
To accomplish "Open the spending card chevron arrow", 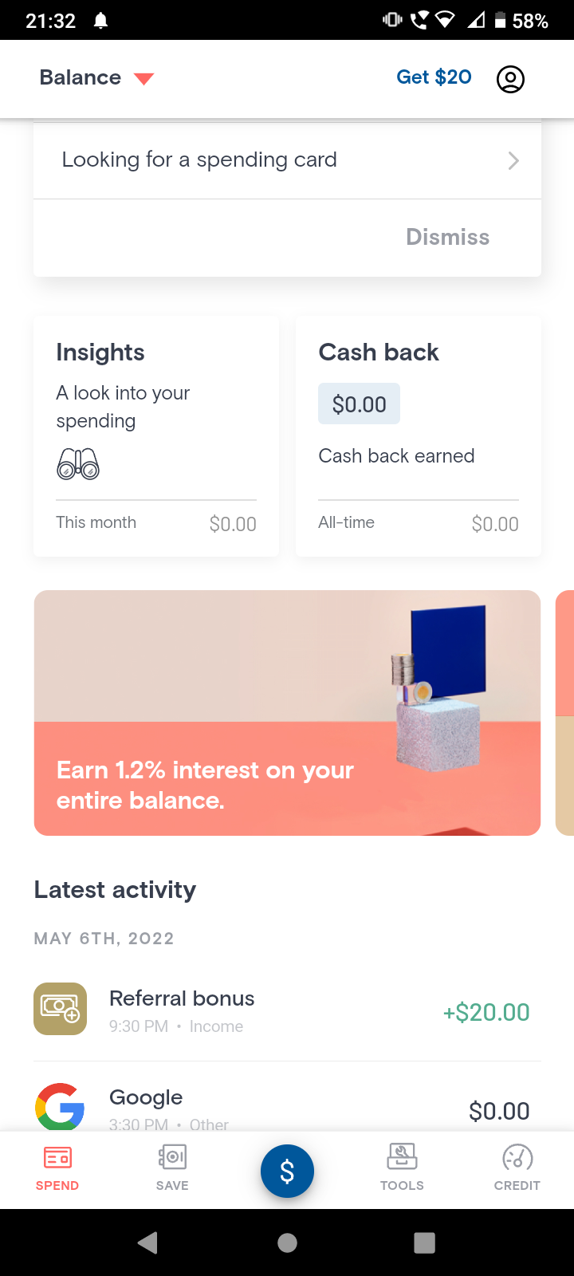I will click(513, 160).
